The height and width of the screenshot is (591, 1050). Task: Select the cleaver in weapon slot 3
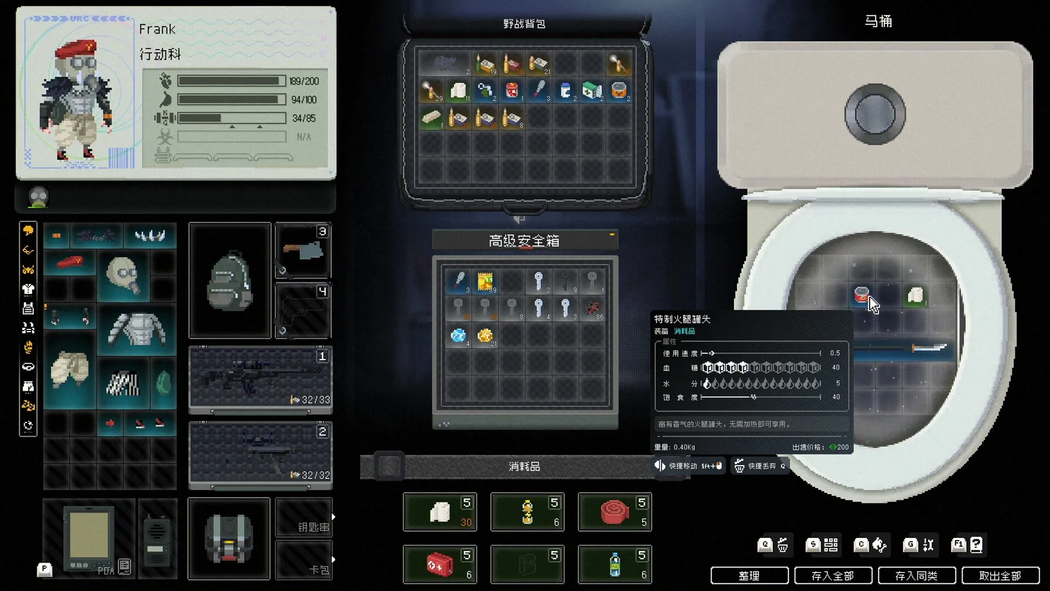pyautogui.click(x=304, y=251)
